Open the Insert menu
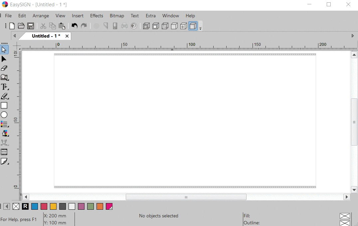The height and width of the screenshot is (226, 358). [78, 16]
